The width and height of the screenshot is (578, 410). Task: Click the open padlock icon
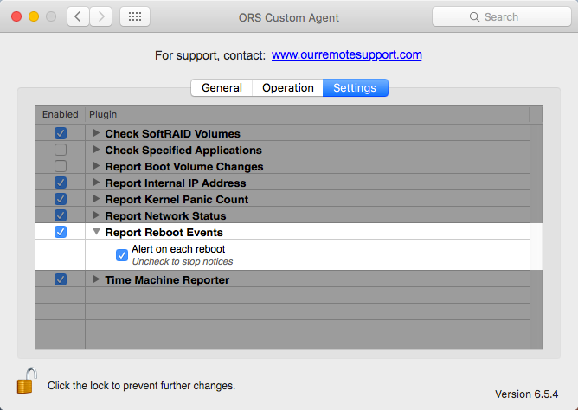(x=27, y=381)
